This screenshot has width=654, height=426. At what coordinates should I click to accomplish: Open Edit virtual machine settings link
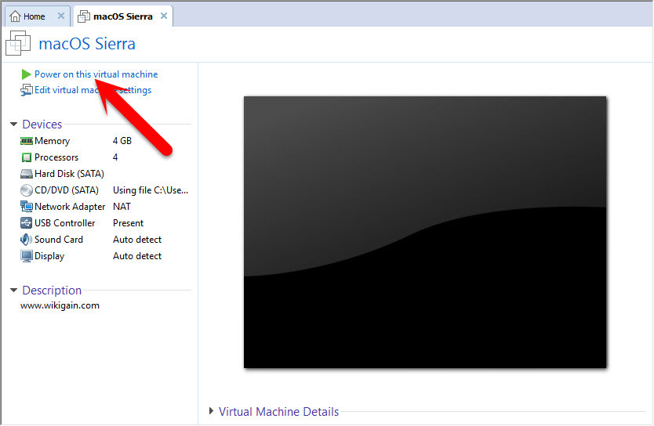coord(93,90)
